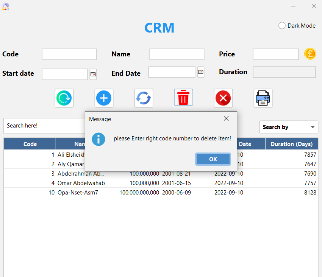Click the Search here! box
Image resolution: width=322 pixels, height=277 pixels.
point(44,126)
